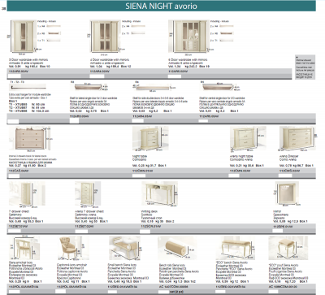
Task: Open the Arena night table image
Action: click(247, 138)
